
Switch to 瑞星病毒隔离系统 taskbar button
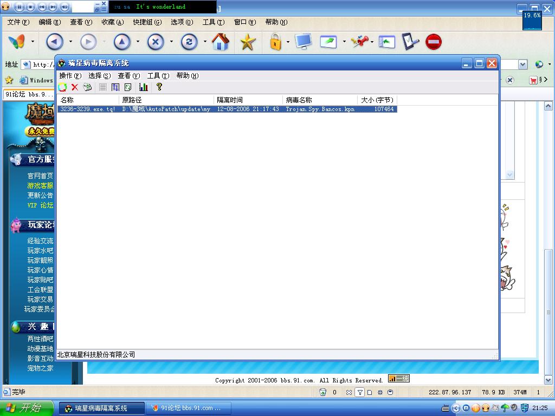[101, 408]
